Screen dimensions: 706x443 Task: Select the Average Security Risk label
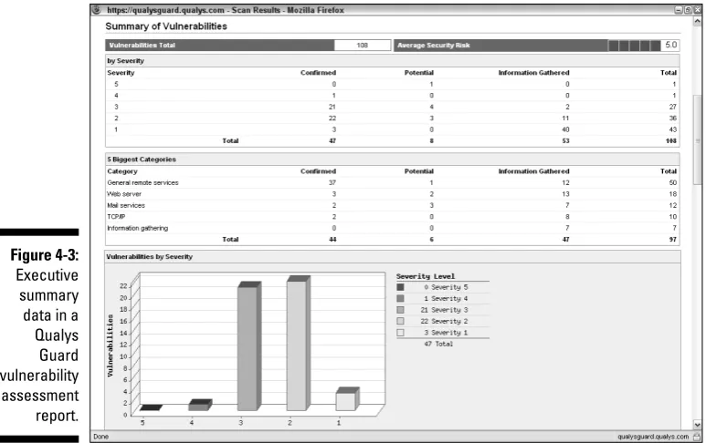coord(433,45)
